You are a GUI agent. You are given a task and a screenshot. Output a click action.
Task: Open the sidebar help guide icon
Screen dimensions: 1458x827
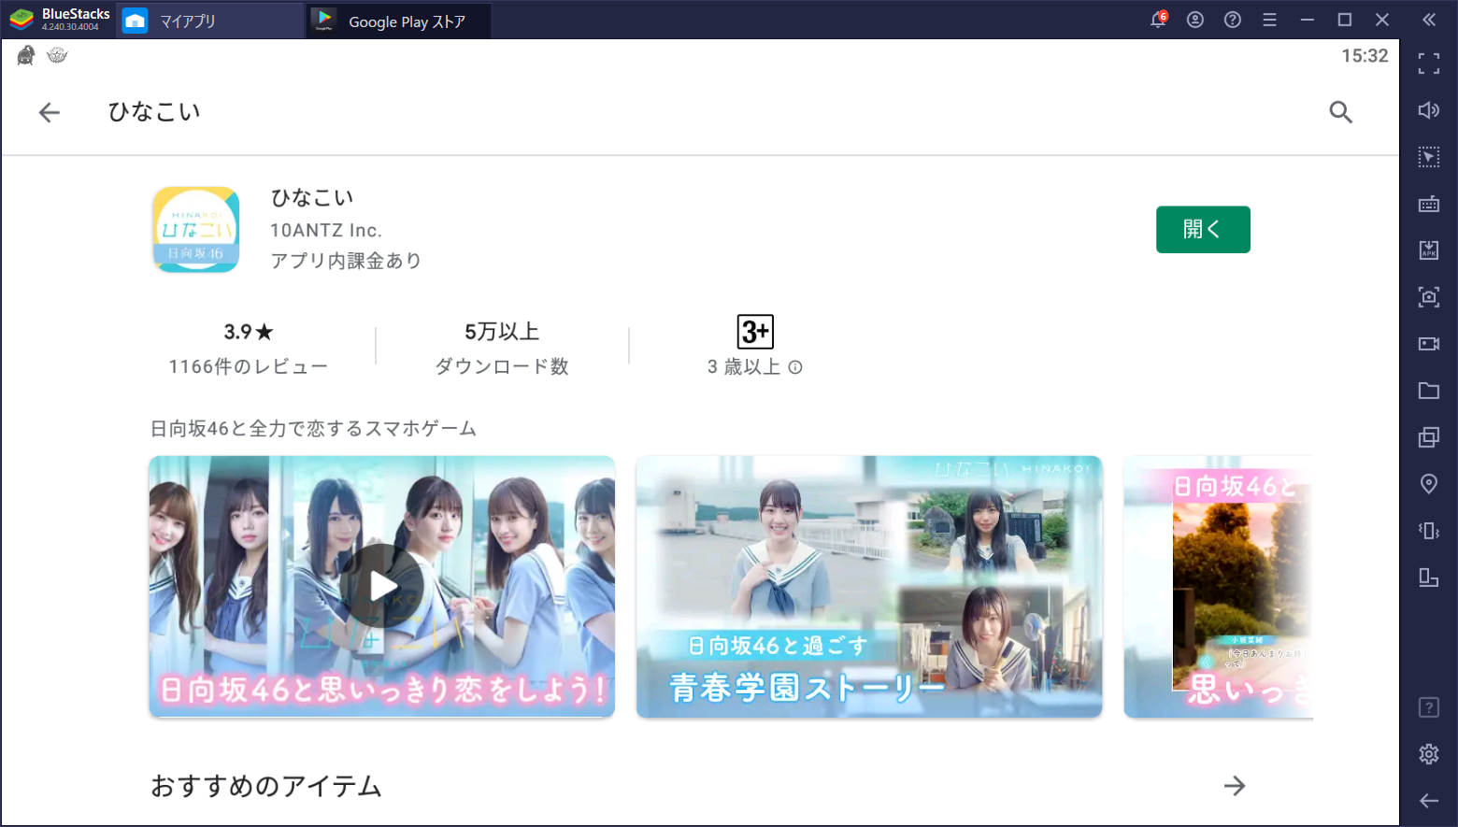point(1429,707)
